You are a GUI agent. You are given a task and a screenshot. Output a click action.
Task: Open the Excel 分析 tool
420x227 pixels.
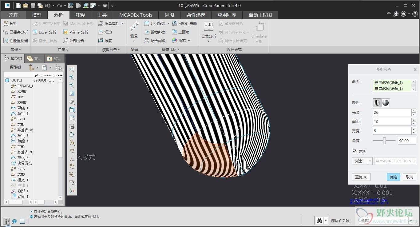pos(44,32)
